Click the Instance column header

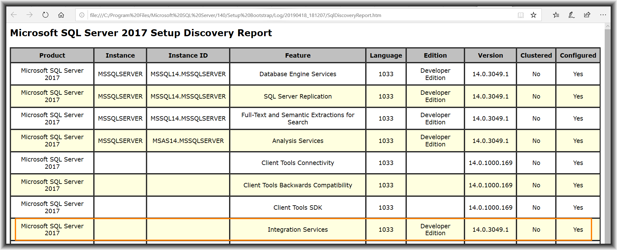(x=120, y=55)
